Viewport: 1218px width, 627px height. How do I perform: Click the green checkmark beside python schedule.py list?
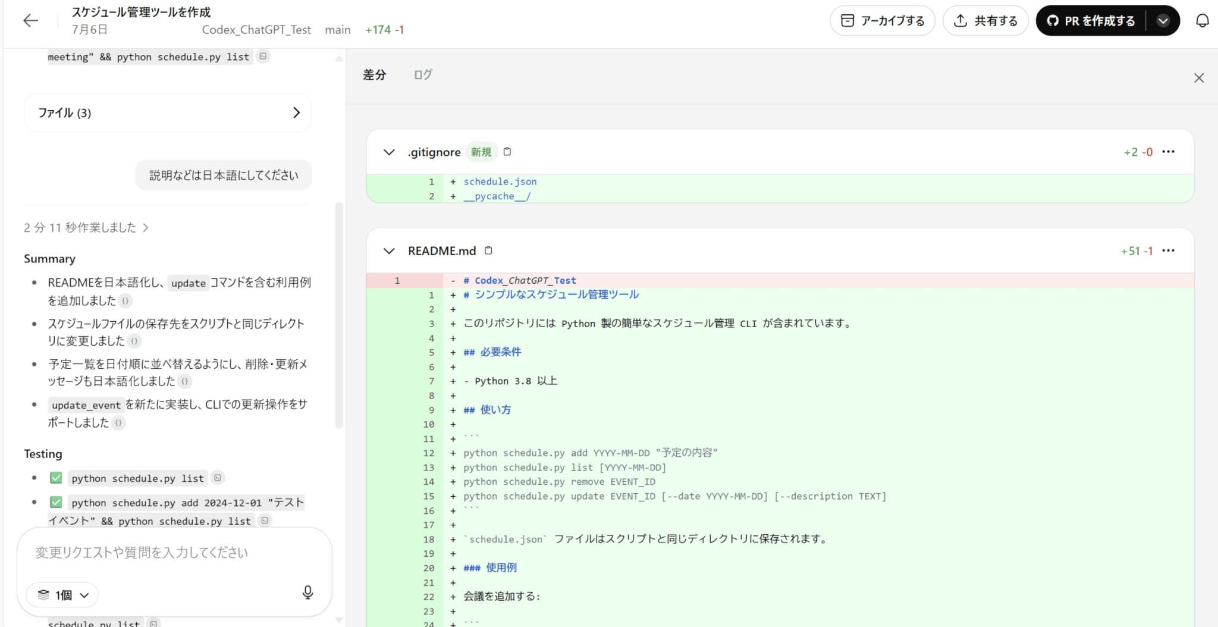click(x=56, y=478)
